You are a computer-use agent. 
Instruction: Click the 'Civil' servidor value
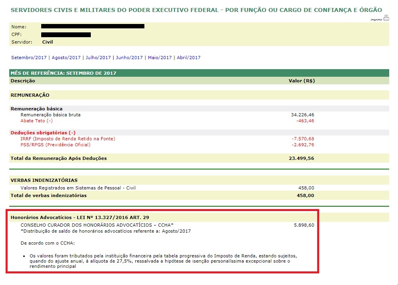click(47, 42)
